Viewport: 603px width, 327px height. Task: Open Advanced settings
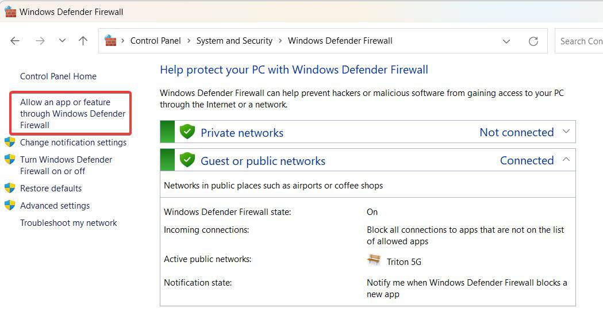click(55, 206)
